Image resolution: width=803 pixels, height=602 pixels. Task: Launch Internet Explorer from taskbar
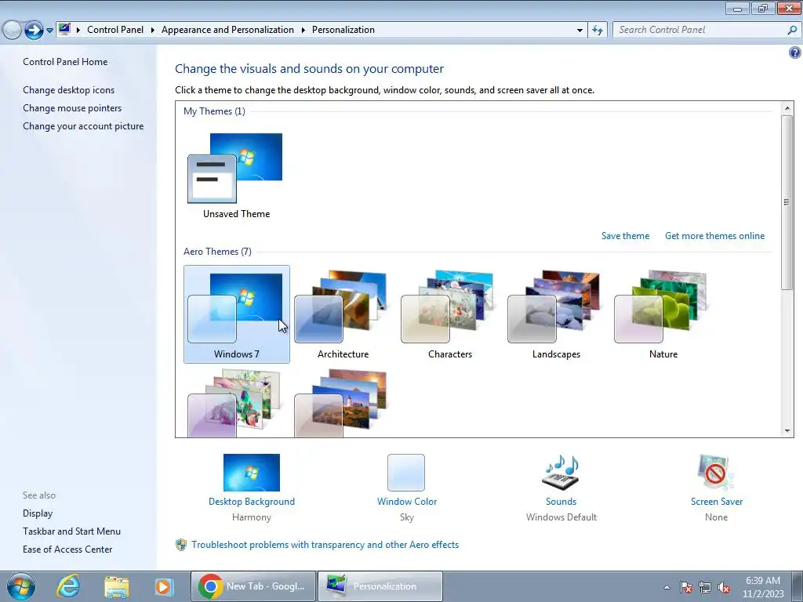[69, 586]
